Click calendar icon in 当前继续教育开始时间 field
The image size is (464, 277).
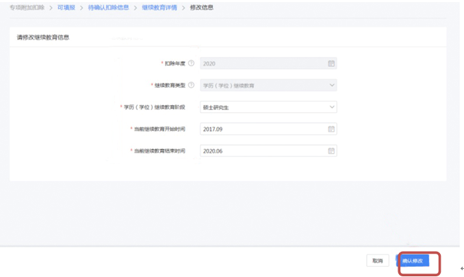point(331,129)
